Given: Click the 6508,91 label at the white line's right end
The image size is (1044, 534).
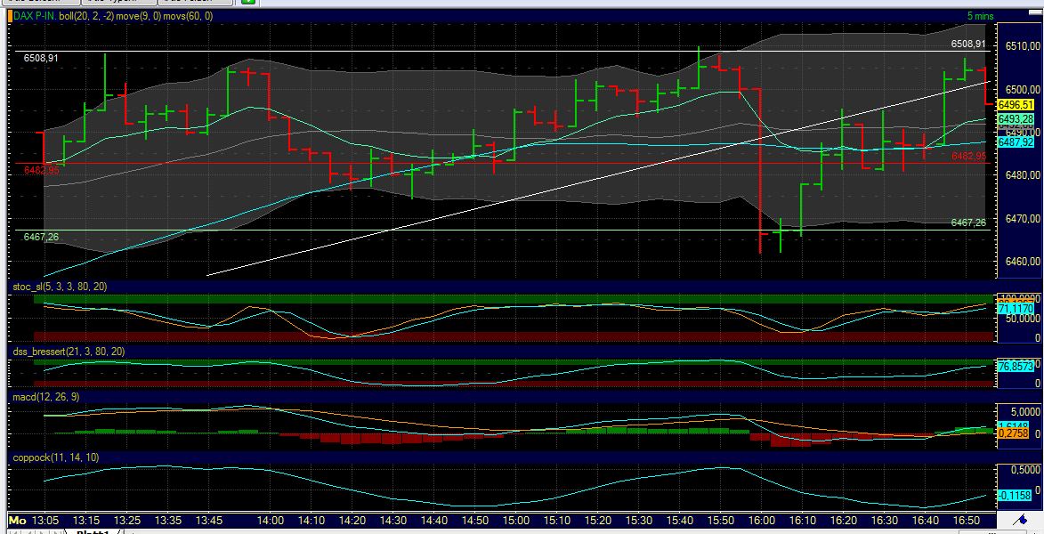Looking at the screenshot, I should coord(968,44).
